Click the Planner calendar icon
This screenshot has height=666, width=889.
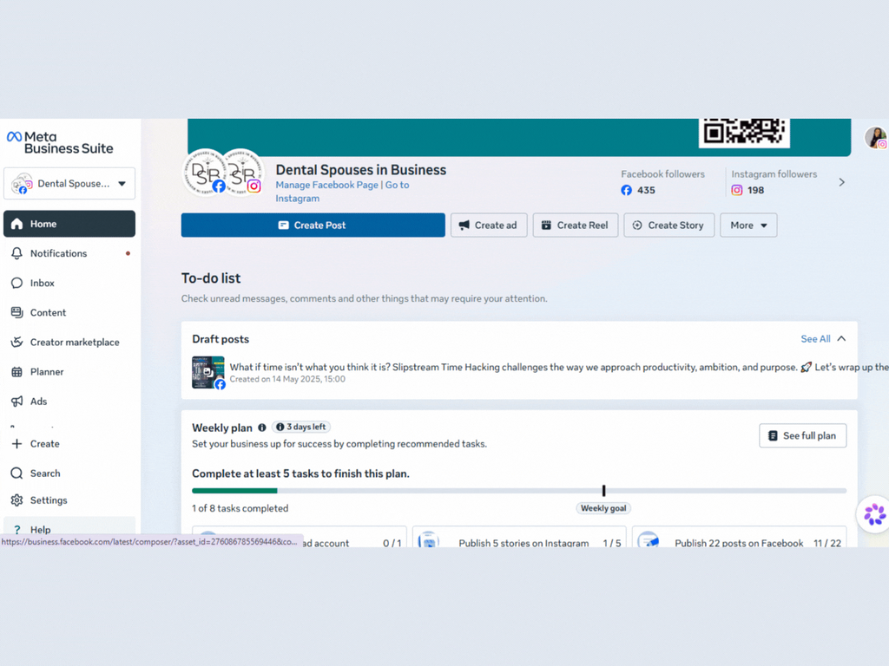tap(17, 371)
